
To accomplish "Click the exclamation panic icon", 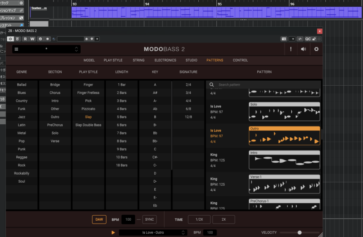I will (291, 49).
